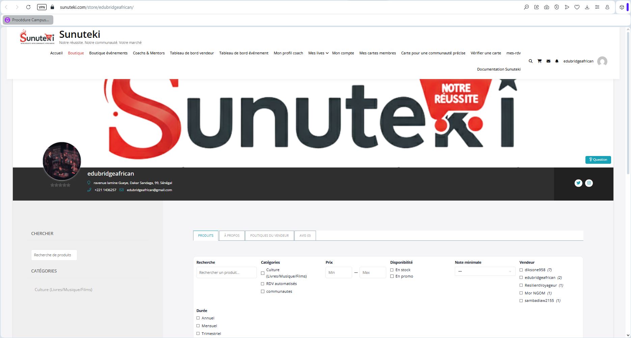Open the 'Documentation Sunuteki' link

click(x=499, y=69)
